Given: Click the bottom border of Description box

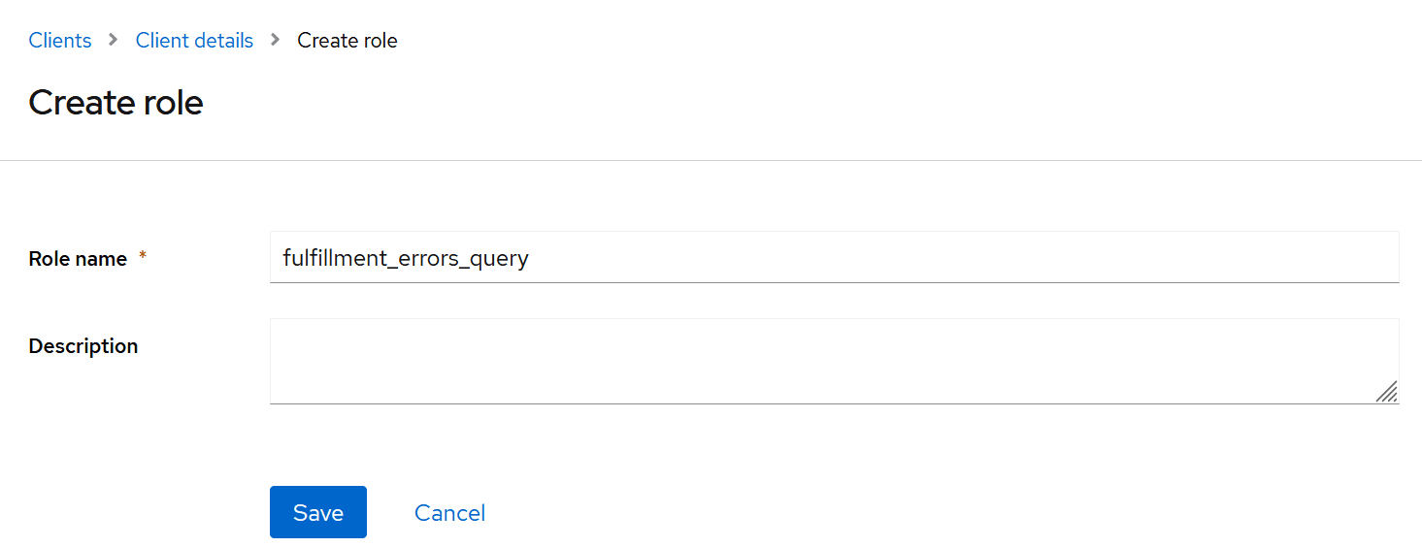Looking at the screenshot, I should tap(835, 402).
